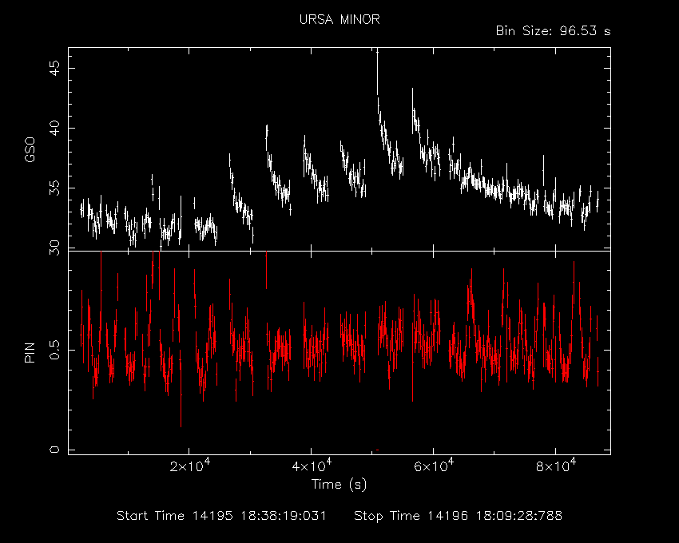Click the 45 GSO axis tick label
Image resolution: width=679 pixels, height=543 pixels.
[x=54, y=68]
